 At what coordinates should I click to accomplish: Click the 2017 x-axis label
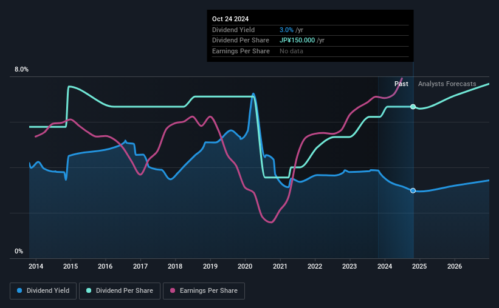coord(140,266)
